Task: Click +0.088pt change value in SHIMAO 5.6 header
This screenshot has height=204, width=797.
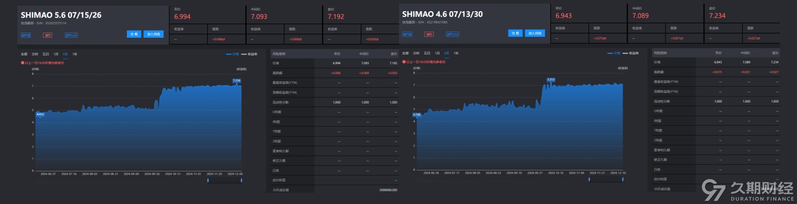Action: point(219,39)
